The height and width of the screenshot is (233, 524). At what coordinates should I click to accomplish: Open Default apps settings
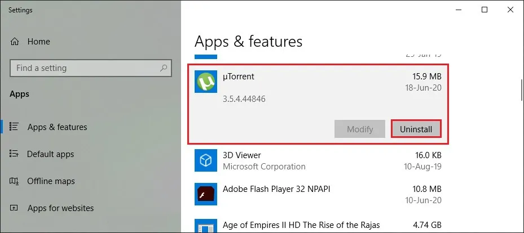(50, 154)
